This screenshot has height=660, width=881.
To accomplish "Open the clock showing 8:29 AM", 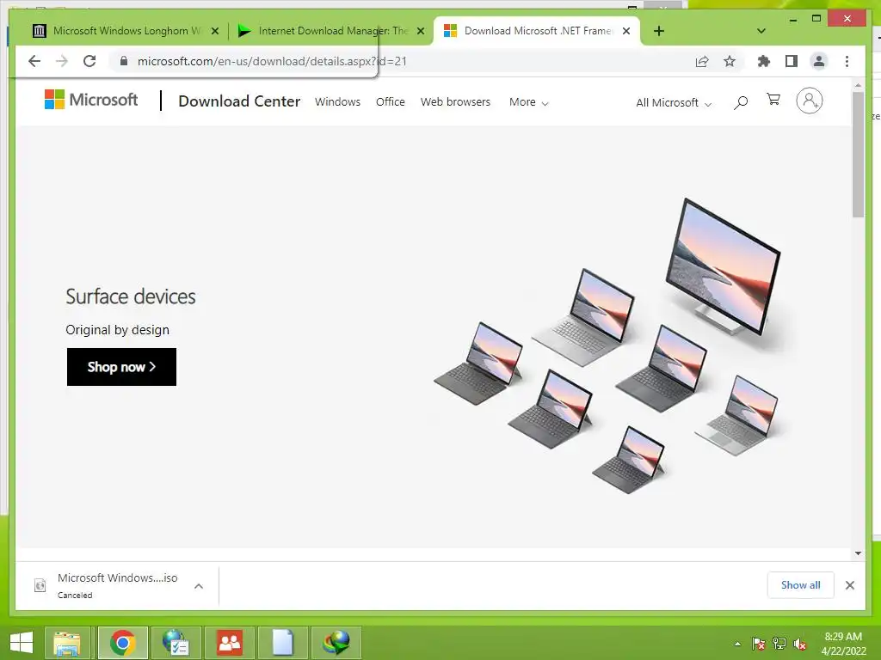I will [843, 644].
